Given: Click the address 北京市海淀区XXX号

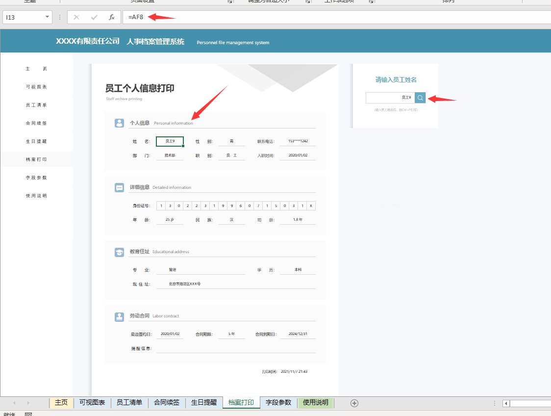Looking at the screenshot, I should pyautogui.click(x=184, y=284).
